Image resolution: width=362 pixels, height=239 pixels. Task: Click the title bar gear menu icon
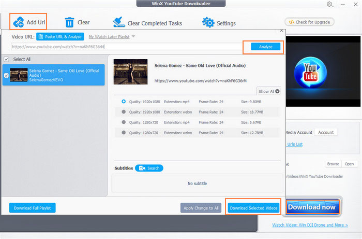tap(329, 4)
